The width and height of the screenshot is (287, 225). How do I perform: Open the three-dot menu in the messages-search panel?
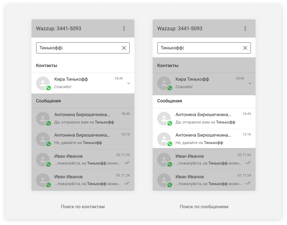point(245,29)
